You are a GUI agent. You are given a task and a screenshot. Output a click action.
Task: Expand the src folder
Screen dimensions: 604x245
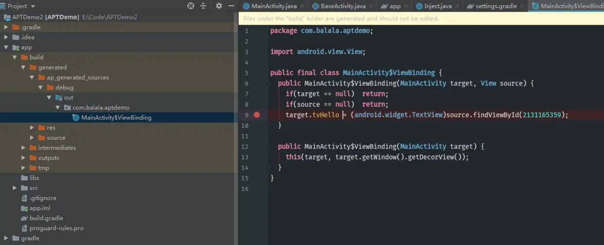point(15,188)
